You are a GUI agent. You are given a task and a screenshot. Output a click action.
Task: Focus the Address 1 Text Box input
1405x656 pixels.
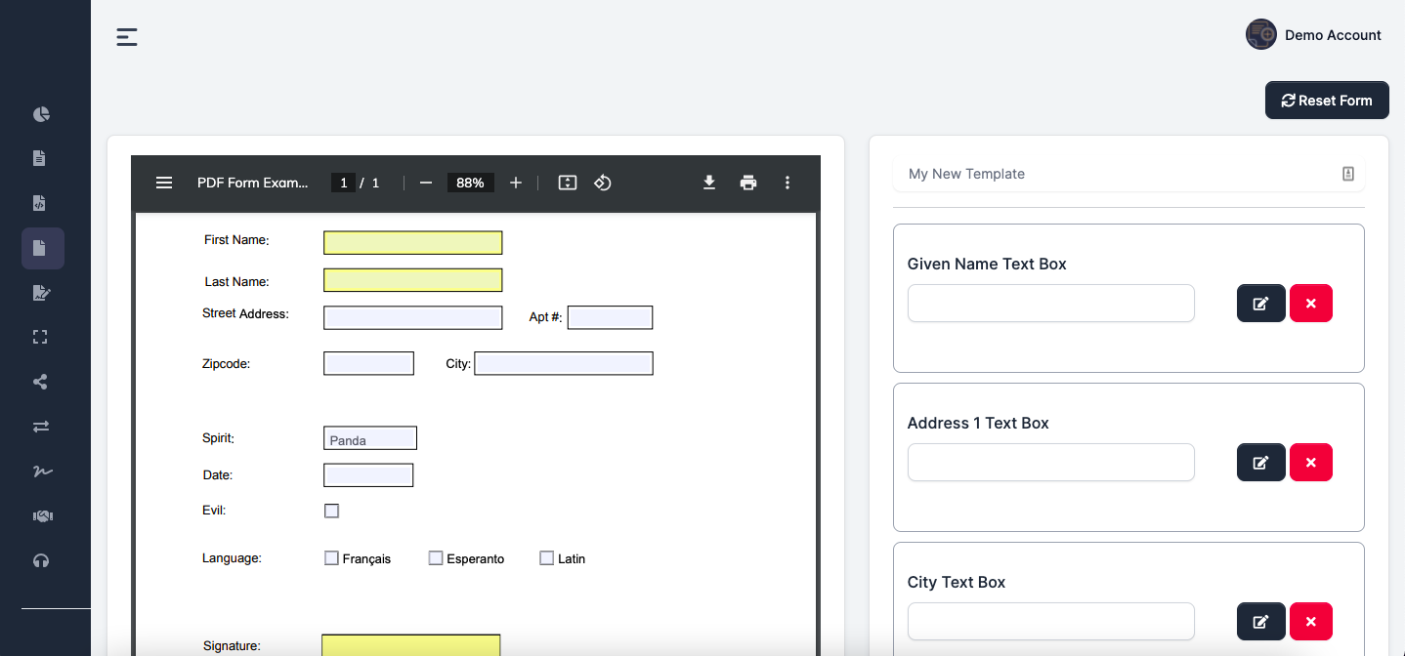(x=1051, y=463)
